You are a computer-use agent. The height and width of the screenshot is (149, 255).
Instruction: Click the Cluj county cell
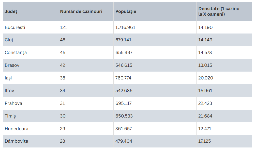9,40
